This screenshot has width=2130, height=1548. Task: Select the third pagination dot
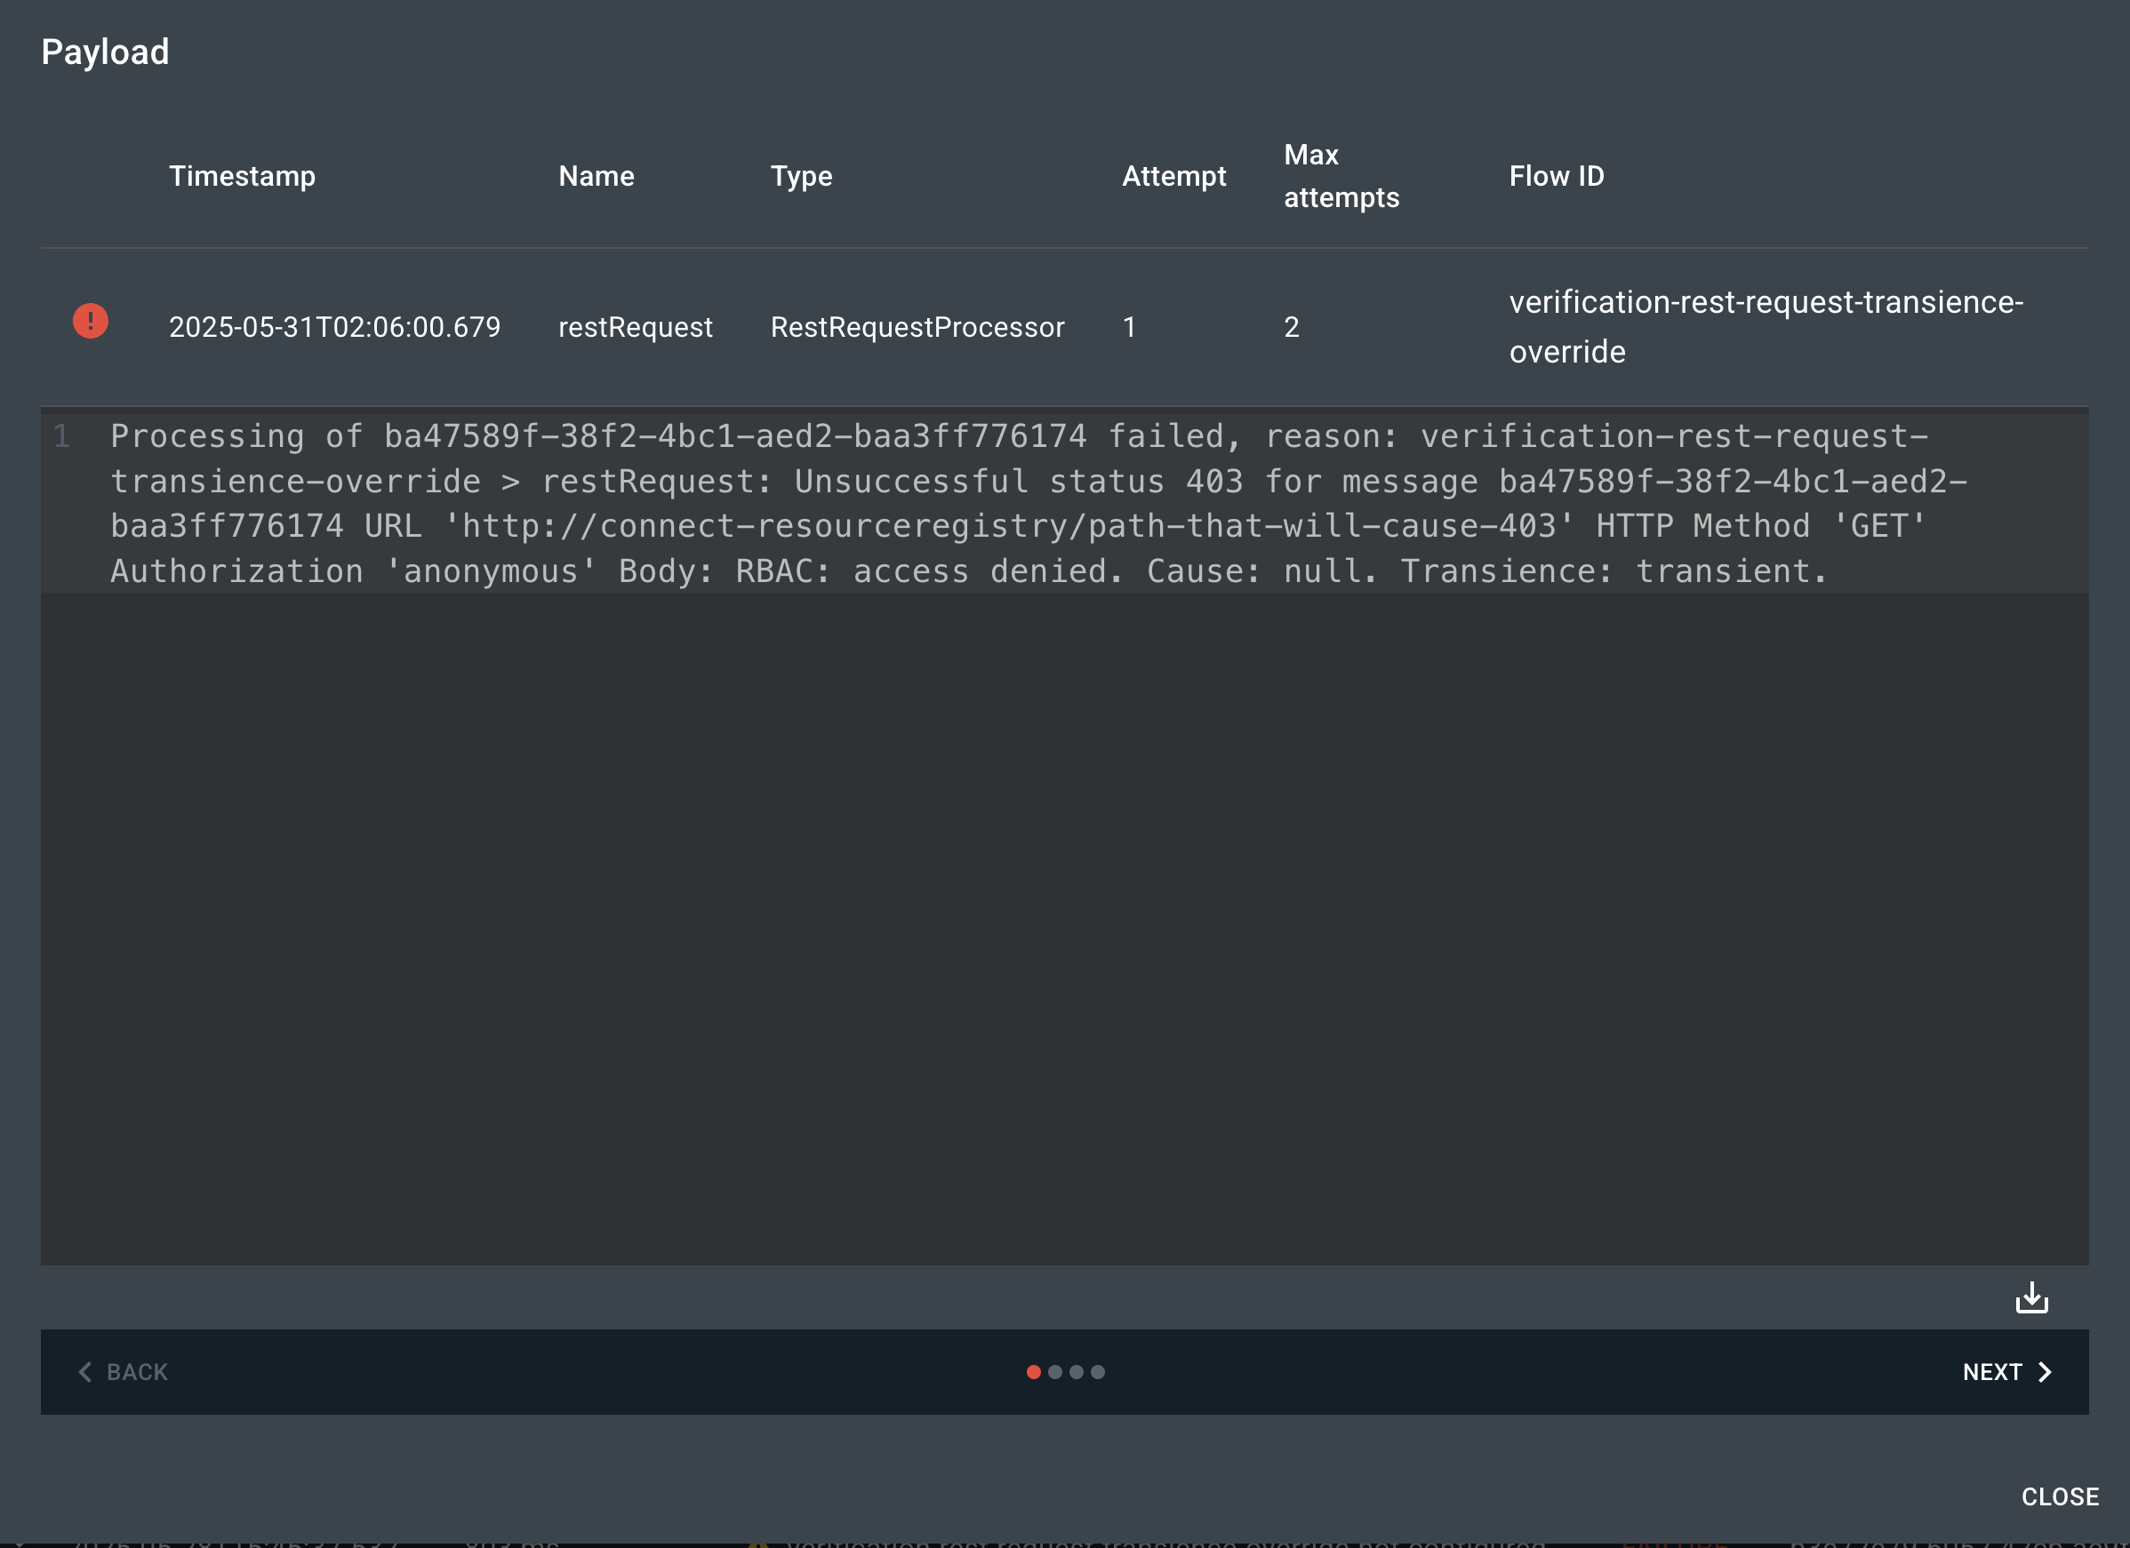point(1077,1371)
